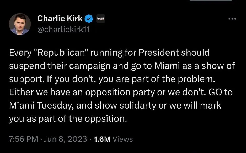Click the TPUSA affiliation badge

(x=101, y=19)
